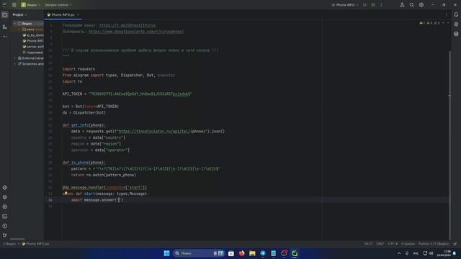Image resolution: width=461 pixels, height=259 pixels.
Task: Select ip_by_domain file in project tree
Action: (33, 35)
